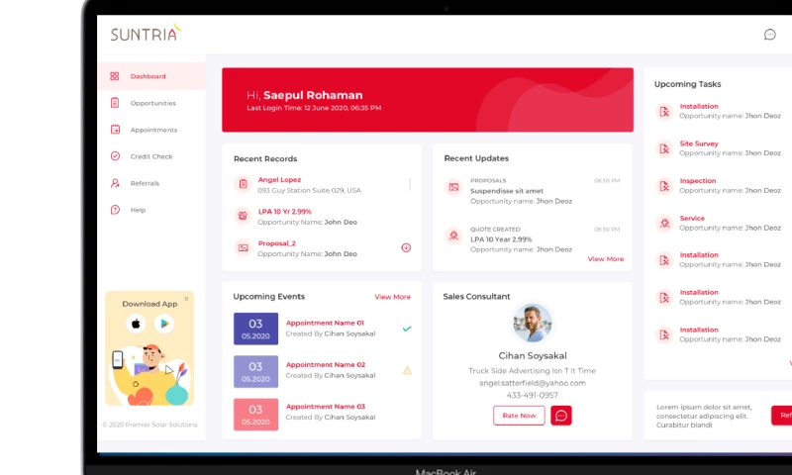The image size is (792, 475).
Task: Open the chat icon in top header
Action: pos(769,35)
